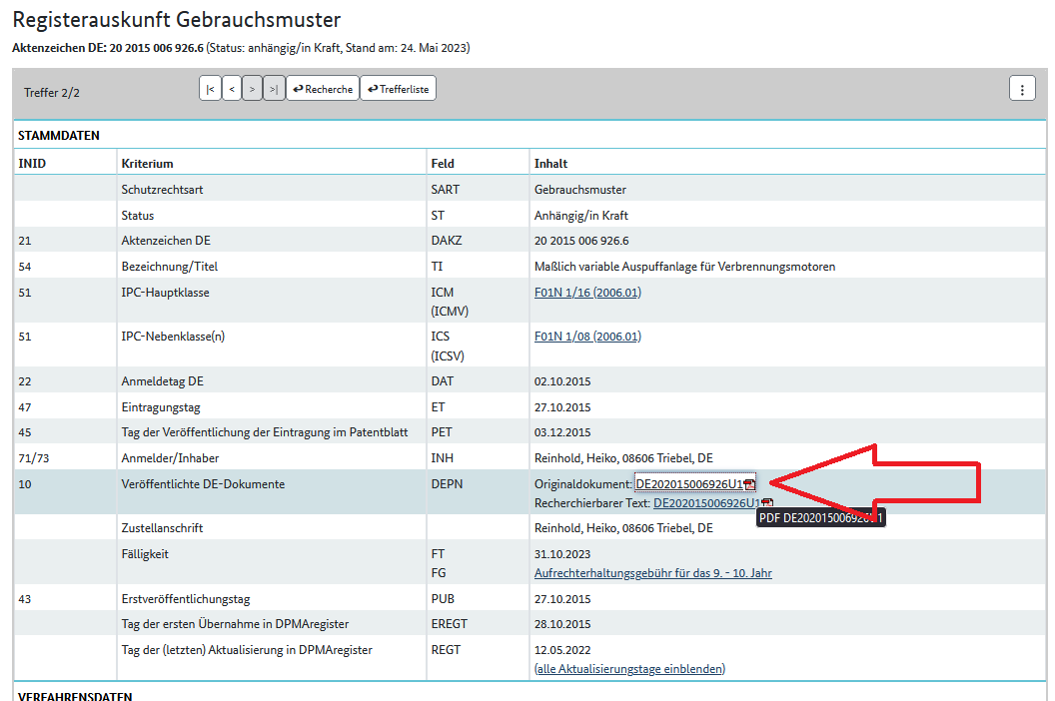The image size is (1055, 701).
Task: Jump to the first search hit
Action: [x=210, y=89]
